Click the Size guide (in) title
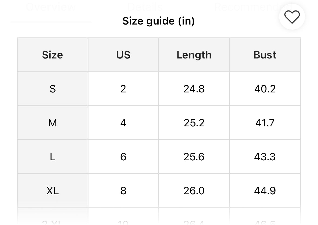The height and width of the screenshot is (225, 318). coord(158,21)
